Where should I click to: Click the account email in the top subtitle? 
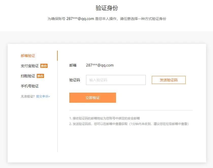click(80, 19)
